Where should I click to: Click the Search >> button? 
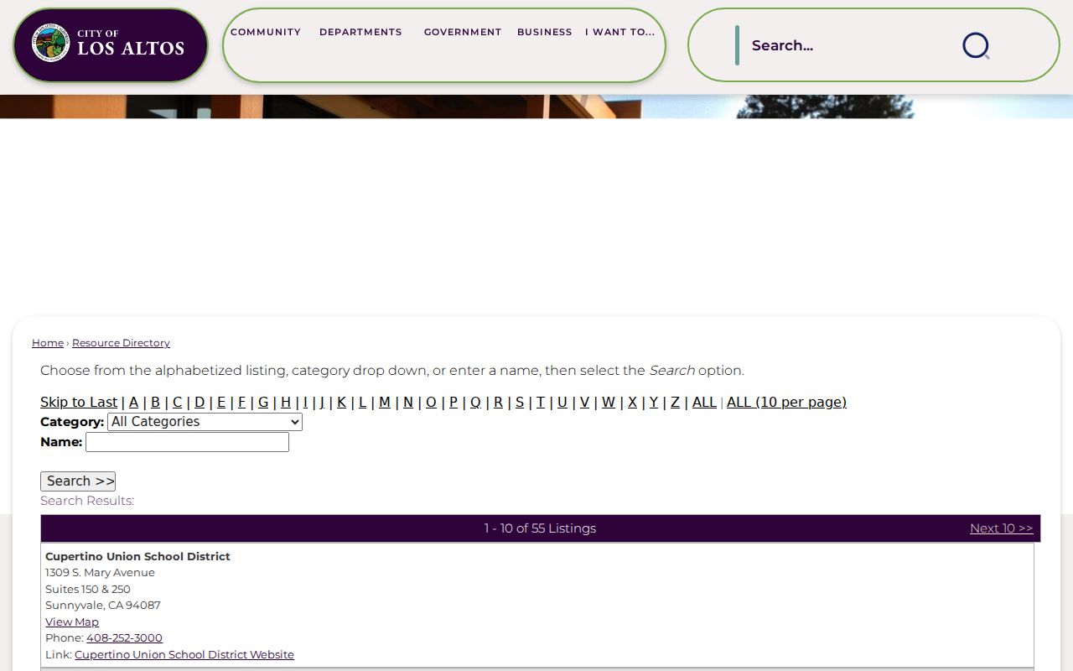78,481
